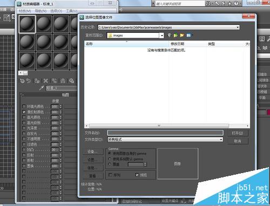Viewport: 270px width, 206px height.
Task: Open 工具(U) menu
Action: (72, 11)
